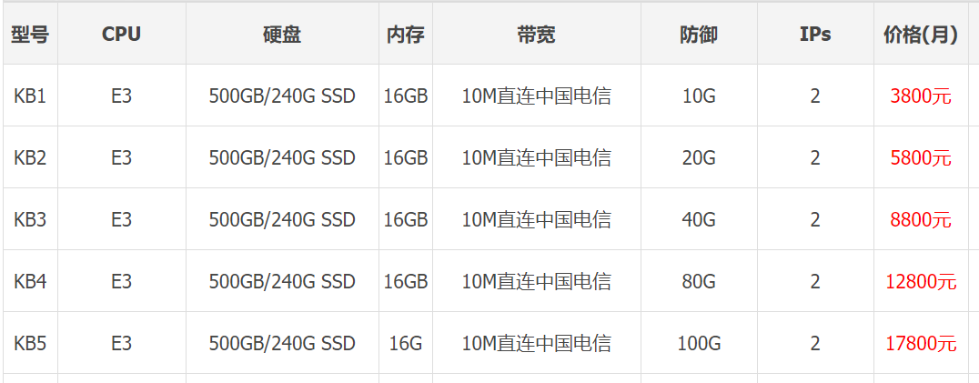Image resolution: width=979 pixels, height=383 pixels.
Task: Click the 17800元 price for KB5
Action: coord(921,343)
